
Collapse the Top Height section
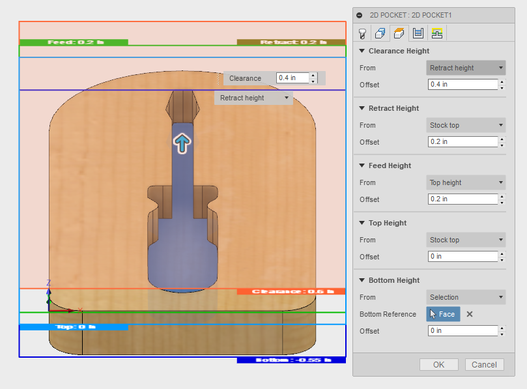pyautogui.click(x=362, y=223)
